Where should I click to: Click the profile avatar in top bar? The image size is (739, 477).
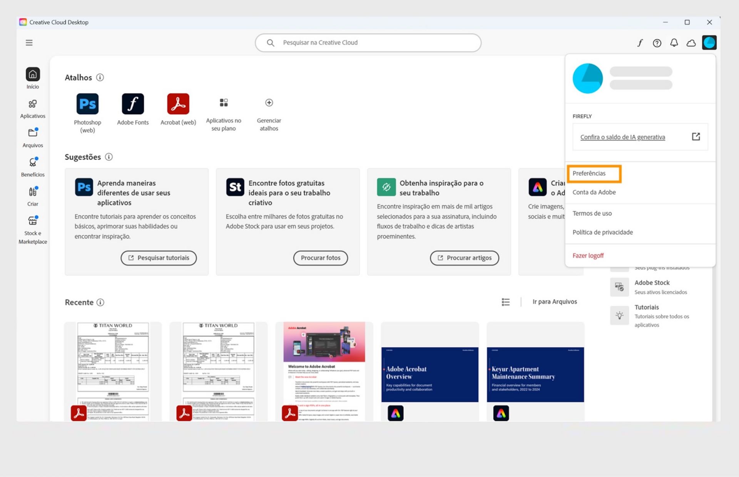(709, 42)
